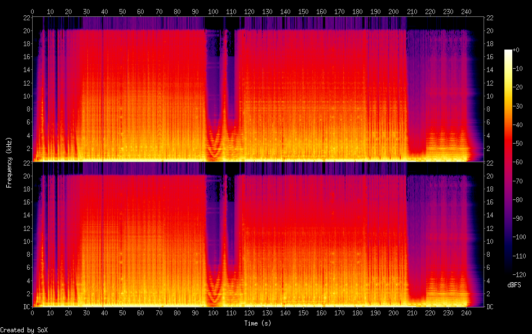Click the "DC" label on the bottom-right frequency axis
This screenshot has height=334, width=532.
point(490,307)
